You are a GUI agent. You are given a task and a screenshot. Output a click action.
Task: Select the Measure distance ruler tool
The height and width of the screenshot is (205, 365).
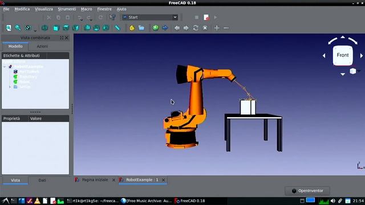coord(117,28)
